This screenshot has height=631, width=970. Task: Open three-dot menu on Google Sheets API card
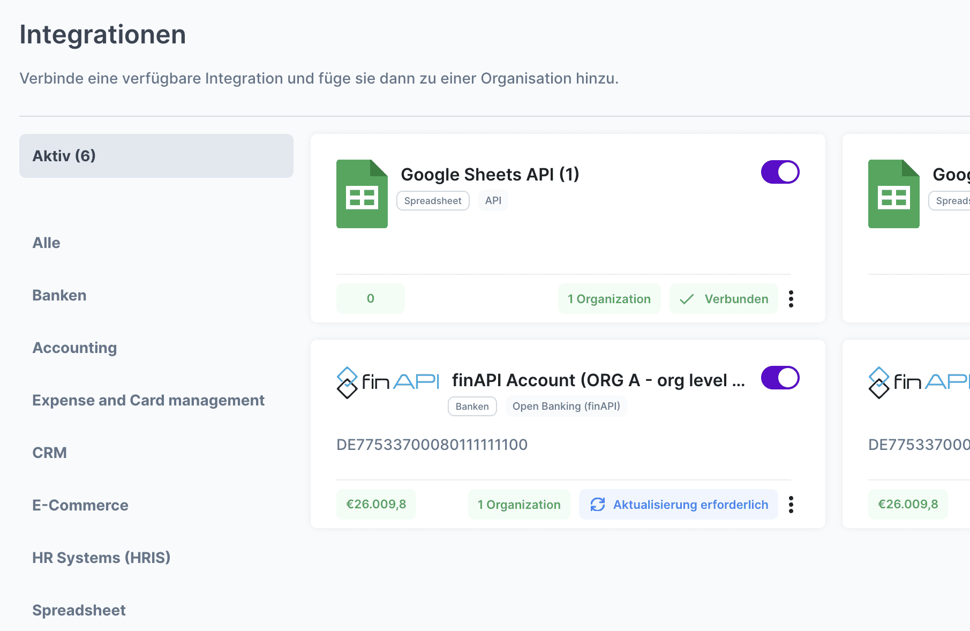(x=791, y=299)
